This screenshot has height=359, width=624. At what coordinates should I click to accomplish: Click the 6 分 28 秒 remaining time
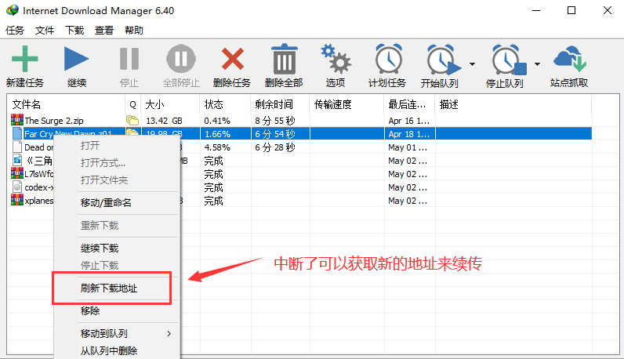point(275,147)
